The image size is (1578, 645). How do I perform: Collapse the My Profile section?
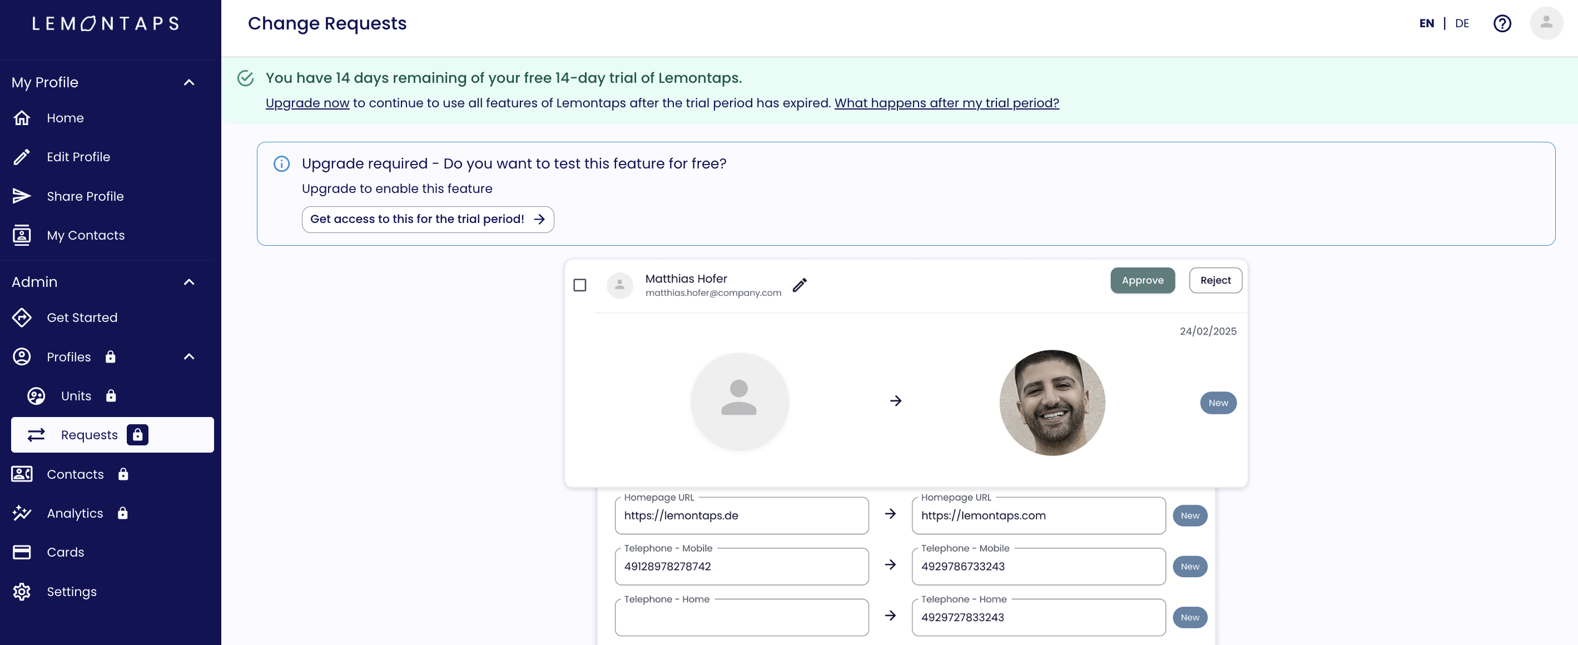pyautogui.click(x=189, y=82)
